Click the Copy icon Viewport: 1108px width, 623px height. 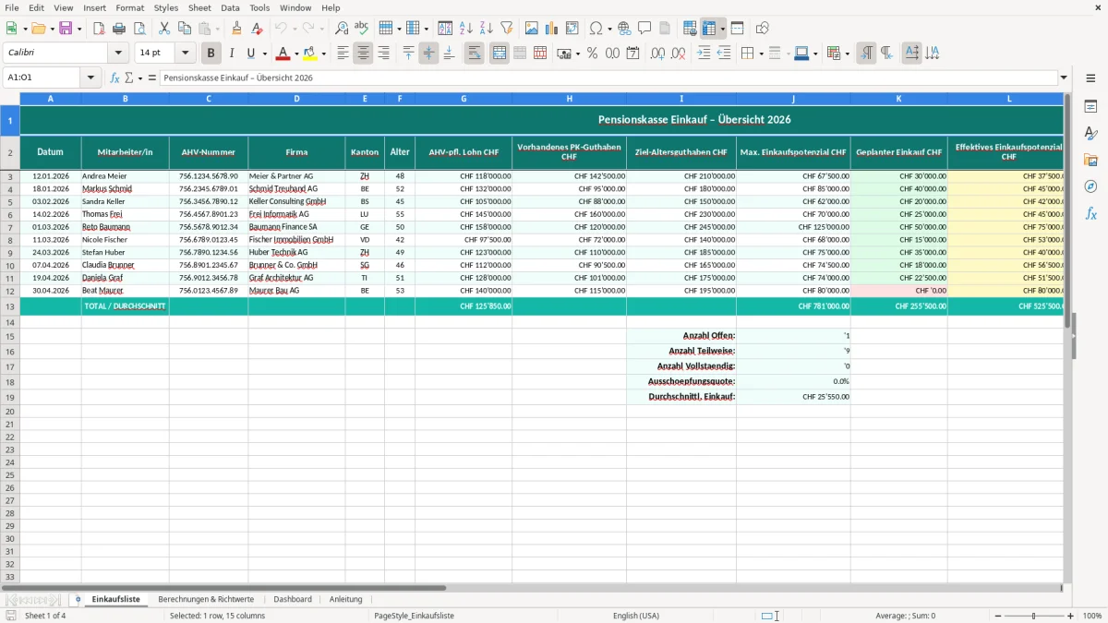185,29
